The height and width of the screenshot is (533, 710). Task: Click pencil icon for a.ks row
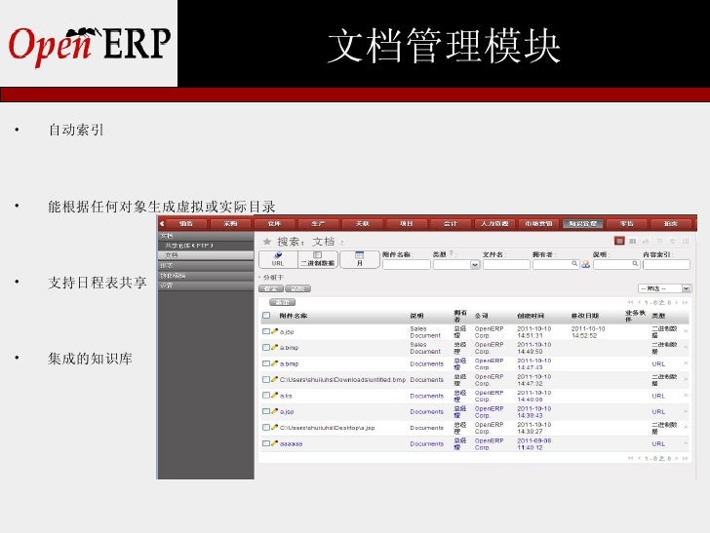[x=274, y=395]
